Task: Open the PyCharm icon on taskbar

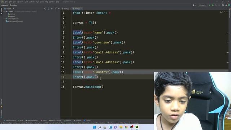Action: pos(137,127)
